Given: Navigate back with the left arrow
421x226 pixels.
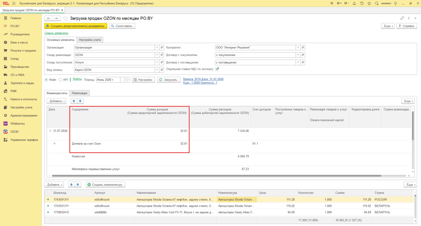Looking at the screenshot, I should 49,18.
